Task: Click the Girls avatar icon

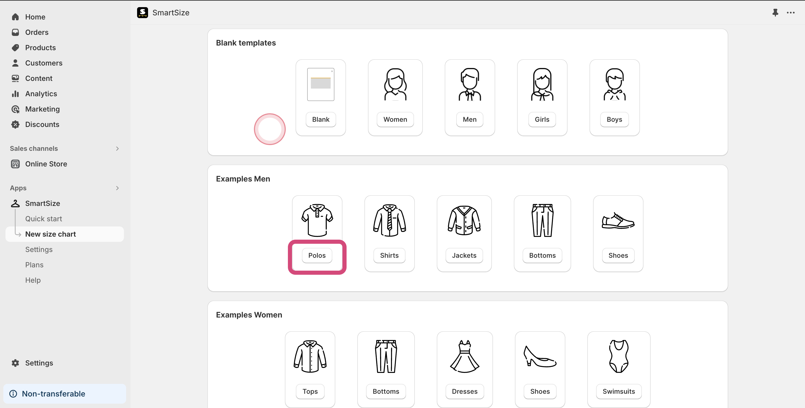Action: [542, 84]
